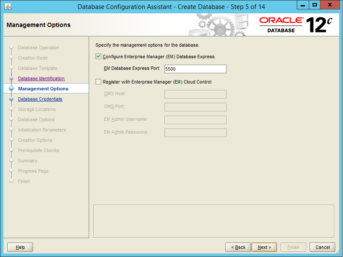Click the message area at the bottom
This screenshot has height=257, width=343.
(214, 221)
